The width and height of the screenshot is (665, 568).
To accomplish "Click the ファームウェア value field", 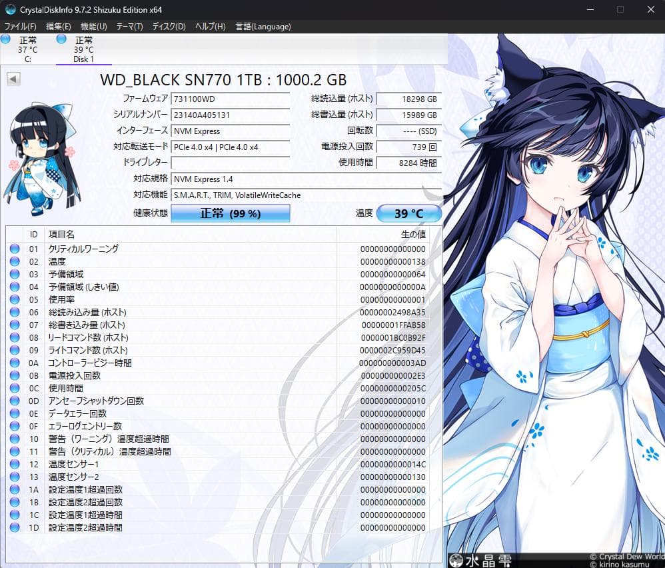I will pyautogui.click(x=230, y=97).
